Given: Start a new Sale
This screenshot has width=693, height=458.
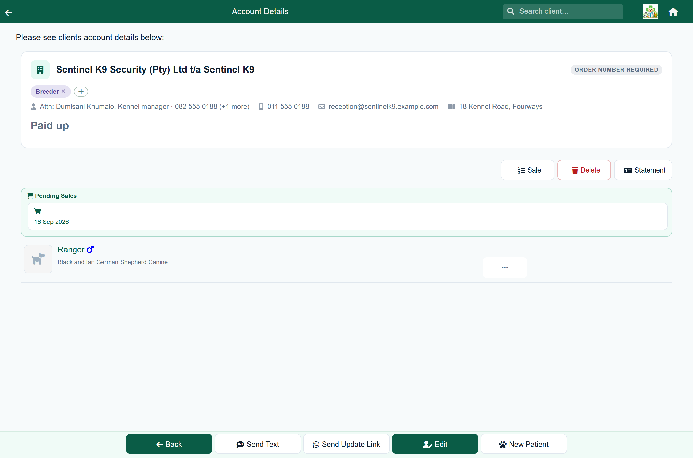Looking at the screenshot, I should point(527,170).
